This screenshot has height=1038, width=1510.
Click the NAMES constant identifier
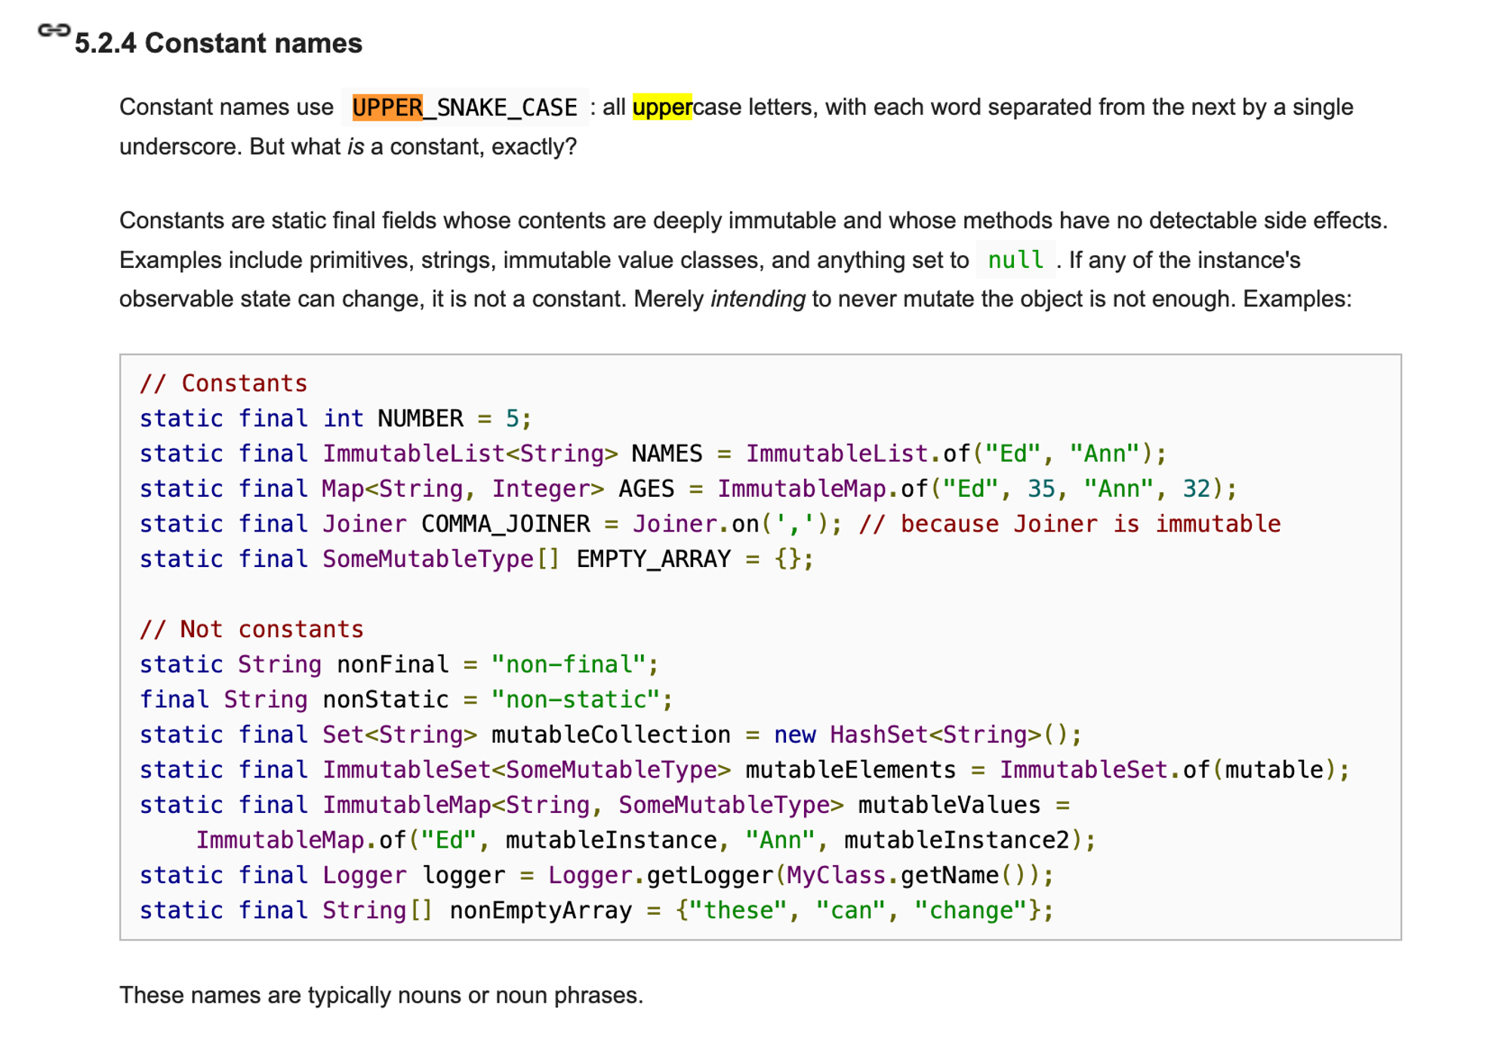click(x=667, y=453)
